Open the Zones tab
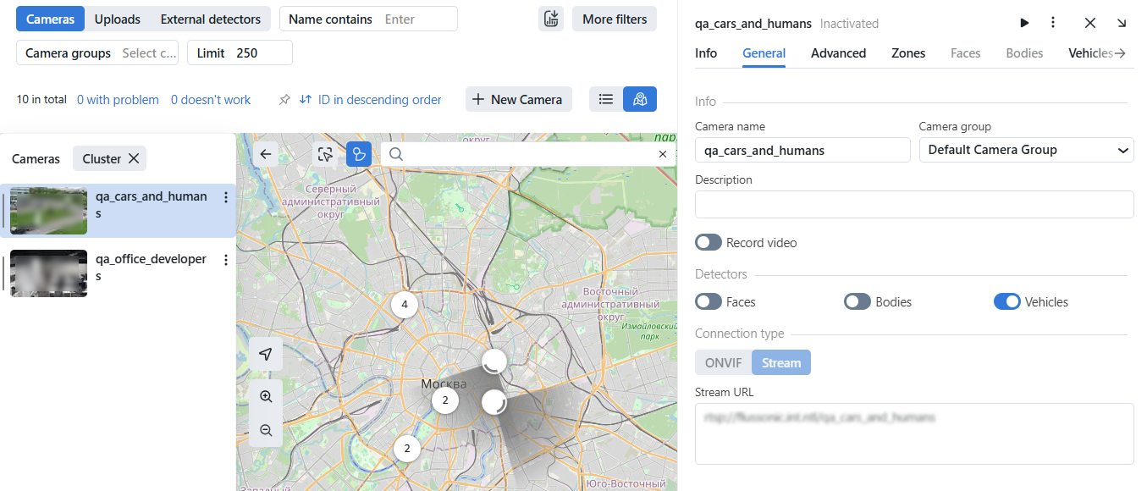Screen dimensions: 1147x491 907,53
